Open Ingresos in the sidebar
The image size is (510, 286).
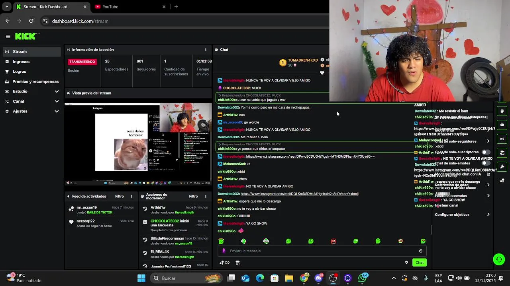click(32, 62)
